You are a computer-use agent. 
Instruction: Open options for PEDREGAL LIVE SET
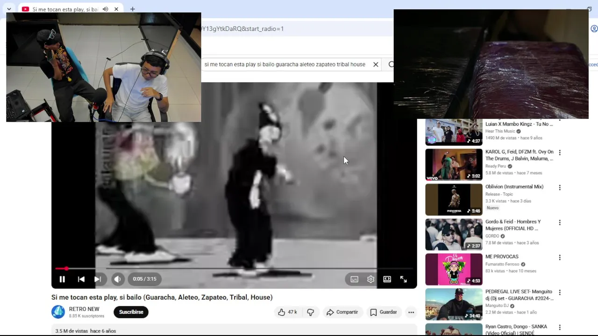pos(560,293)
